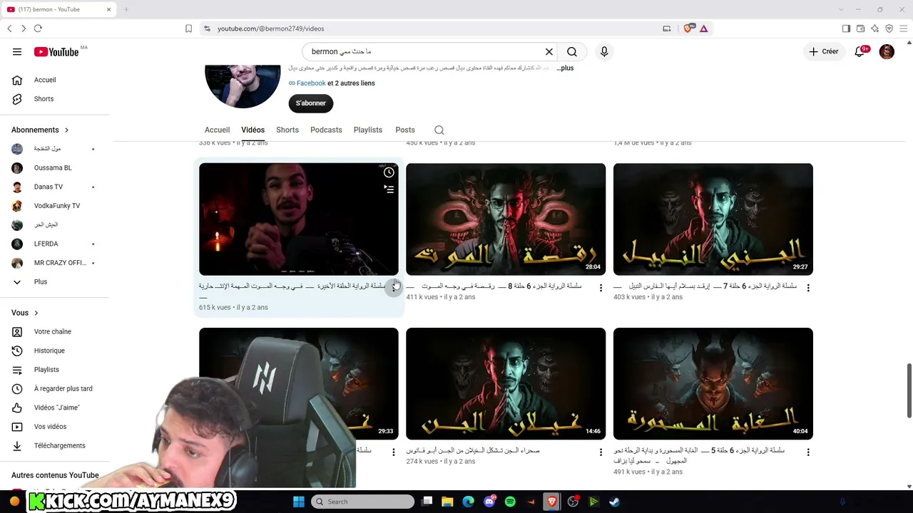Switch to the channel Accueil tab
913x513 pixels.
218,130
